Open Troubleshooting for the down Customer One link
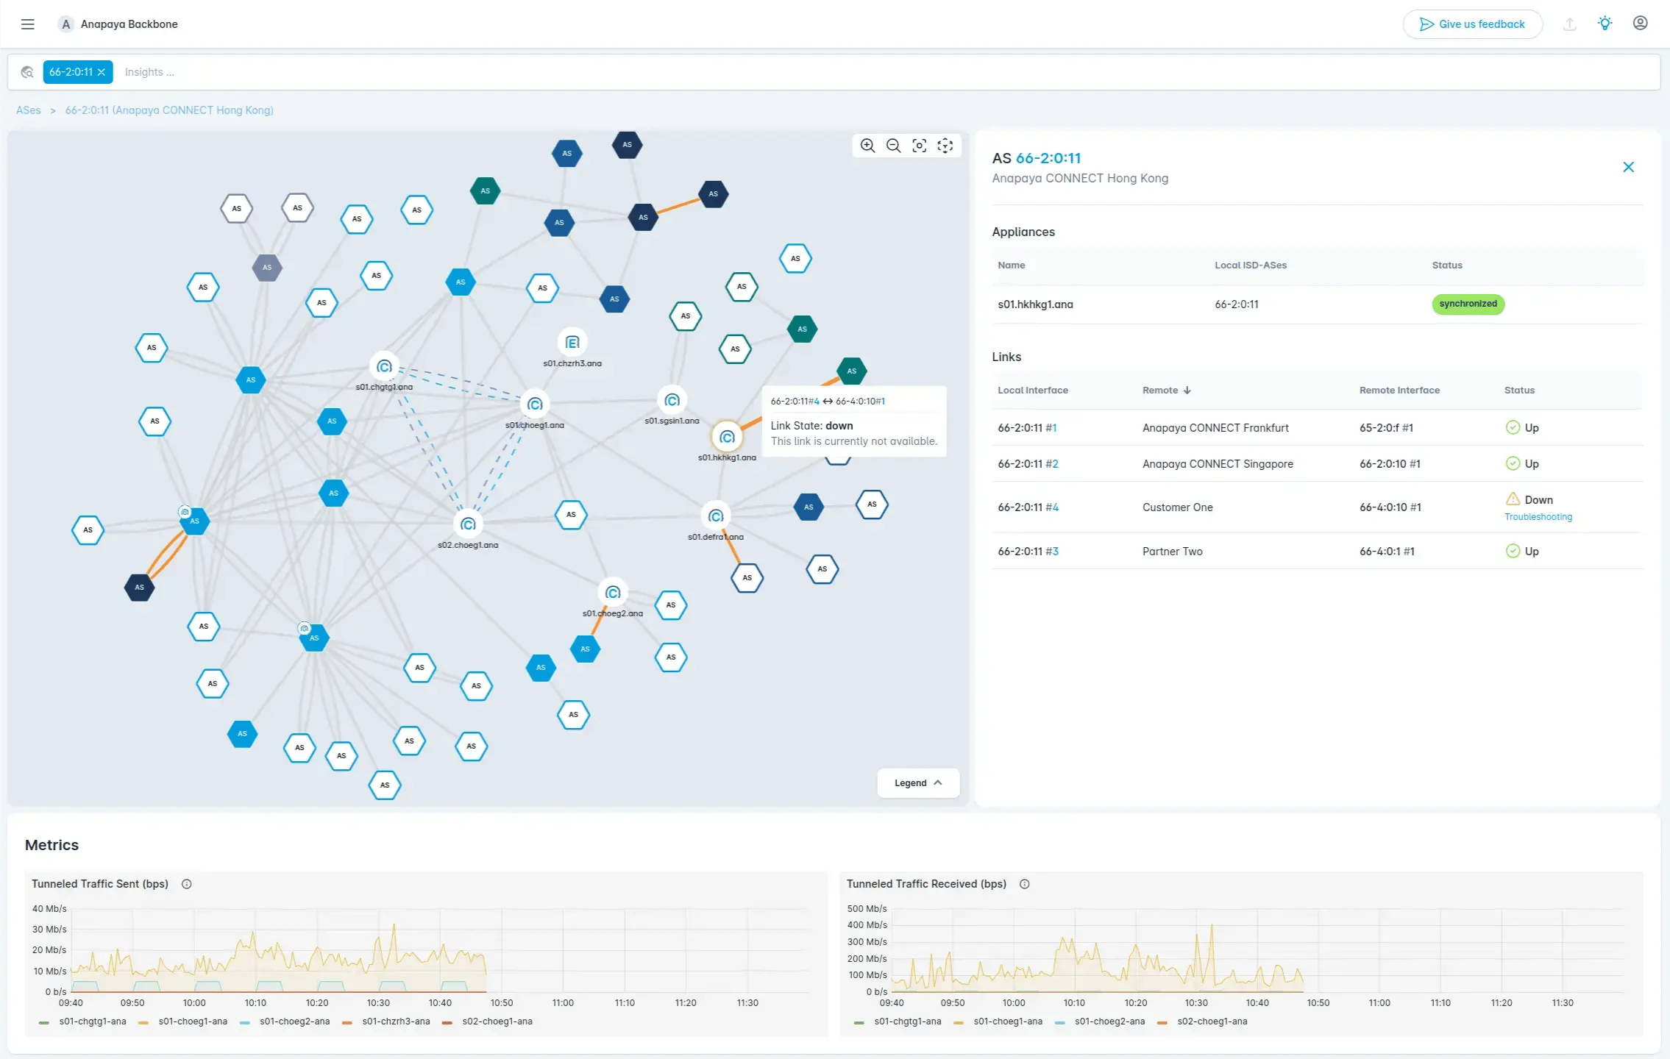This screenshot has height=1059, width=1670. 1538,516
